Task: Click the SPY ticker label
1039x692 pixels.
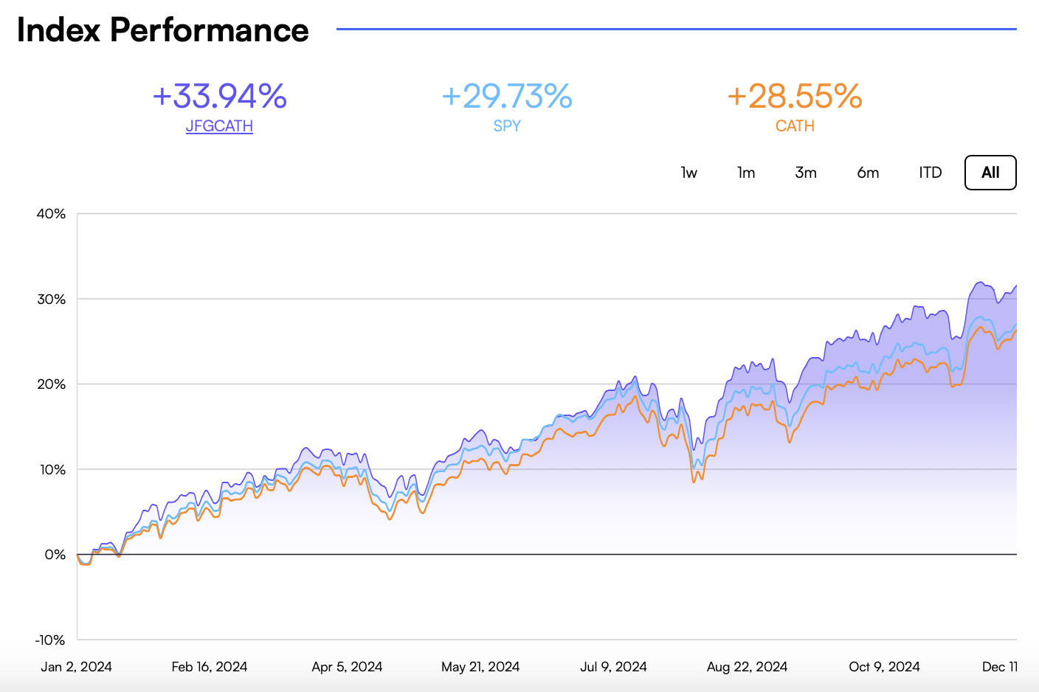Action: click(507, 125)
